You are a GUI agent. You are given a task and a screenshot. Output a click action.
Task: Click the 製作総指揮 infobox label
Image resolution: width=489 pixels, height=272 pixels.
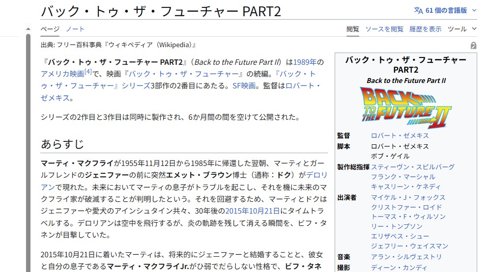(353, 167)
